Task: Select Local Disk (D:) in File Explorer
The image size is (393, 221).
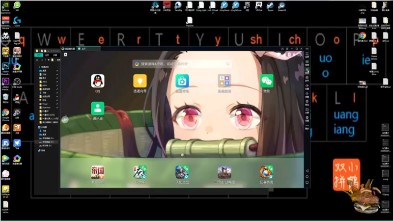Action: tap(46, 142)
